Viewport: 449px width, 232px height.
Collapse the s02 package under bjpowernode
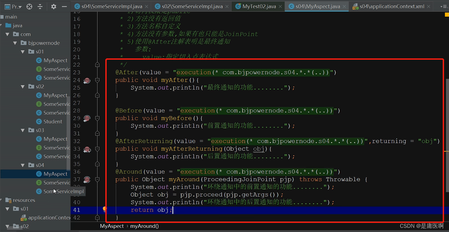tap(23, 86)
